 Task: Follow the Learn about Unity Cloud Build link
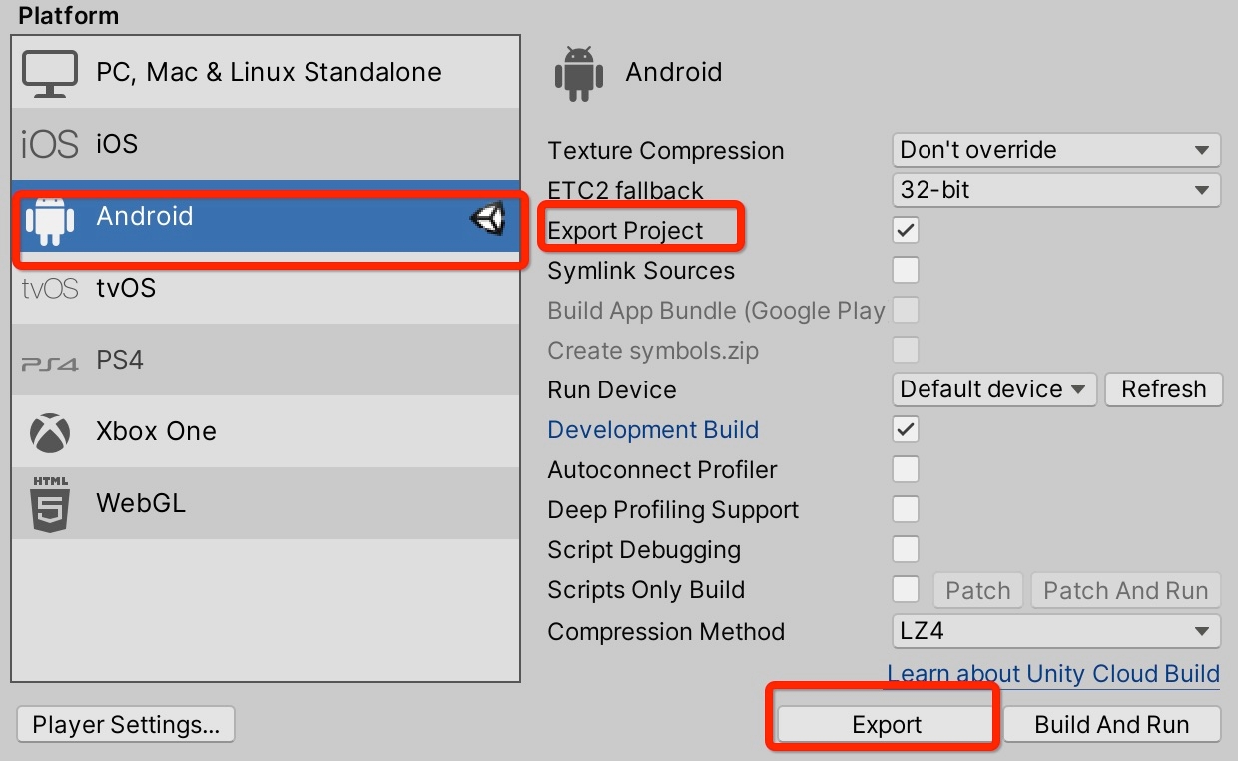[1053, 673]
